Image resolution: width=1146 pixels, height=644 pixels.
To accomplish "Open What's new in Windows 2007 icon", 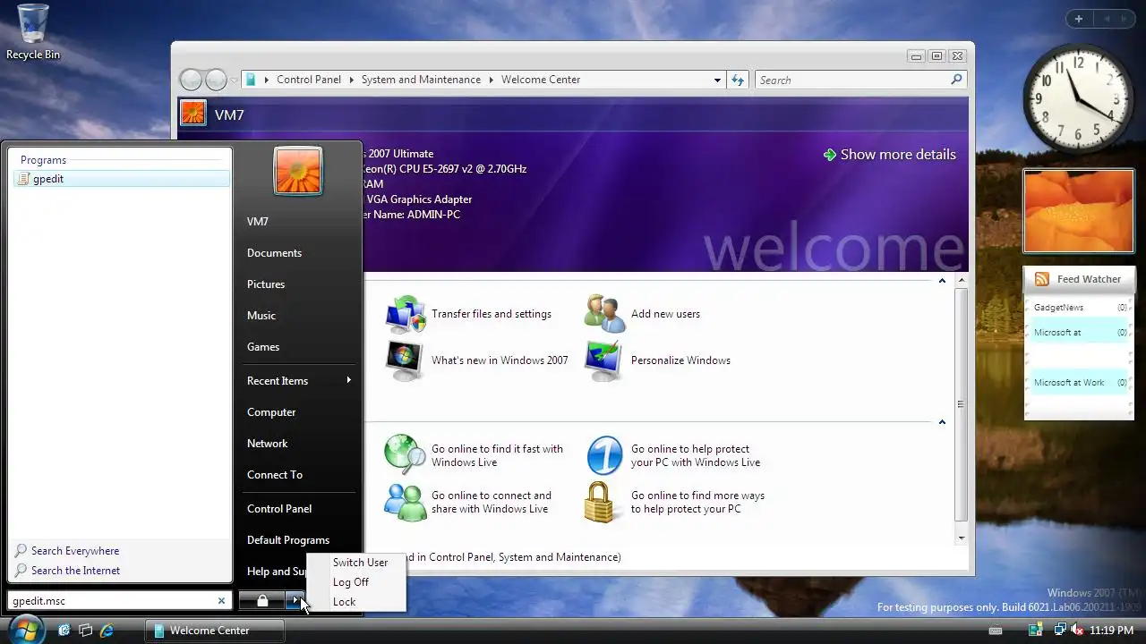I will [406, 360].
